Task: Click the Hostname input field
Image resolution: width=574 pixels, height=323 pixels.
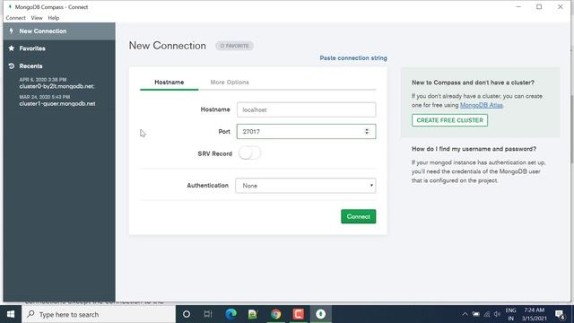Action: coord(306,109)
